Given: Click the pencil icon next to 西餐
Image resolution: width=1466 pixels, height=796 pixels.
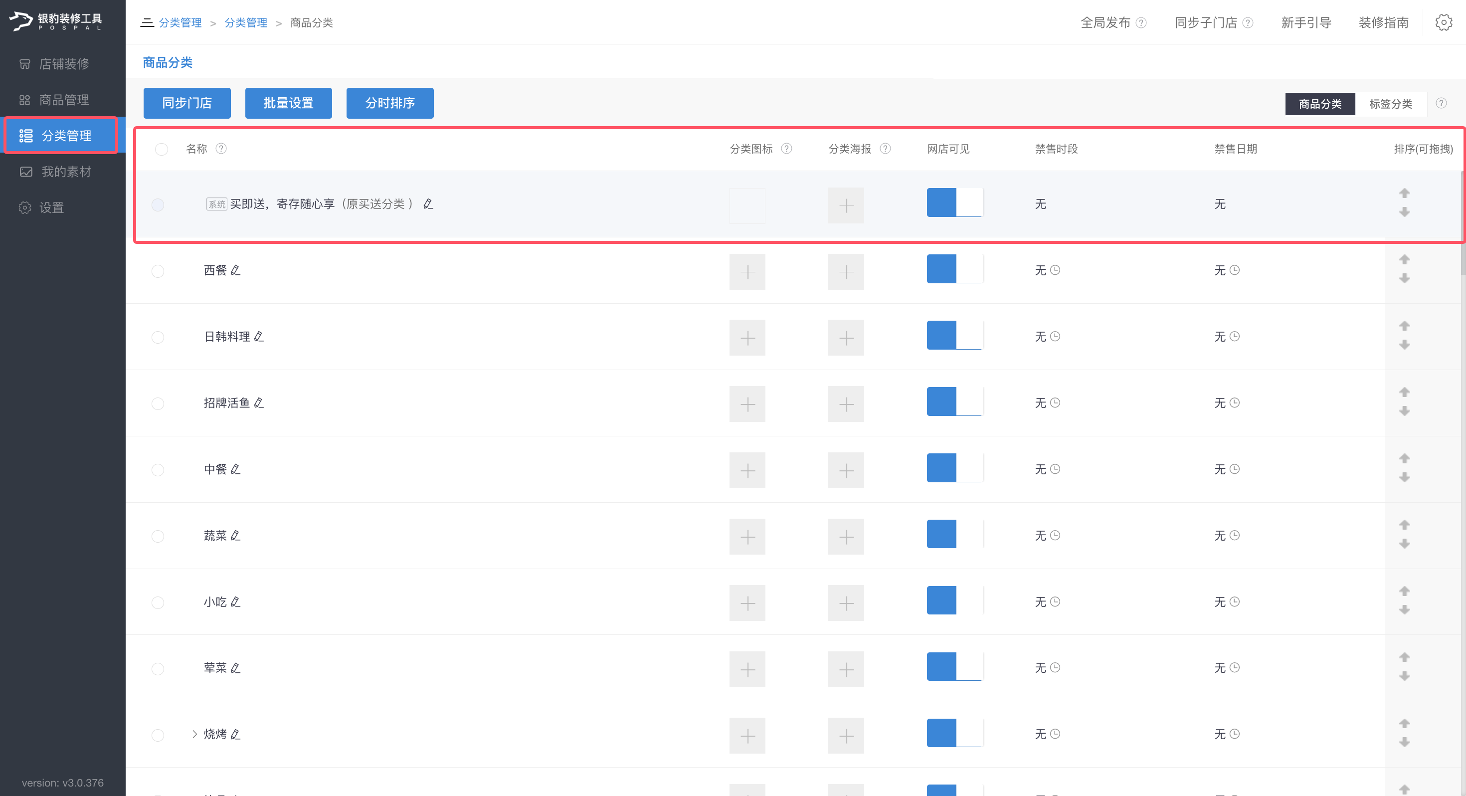Looking at the screenshot, I should [235, 270].
